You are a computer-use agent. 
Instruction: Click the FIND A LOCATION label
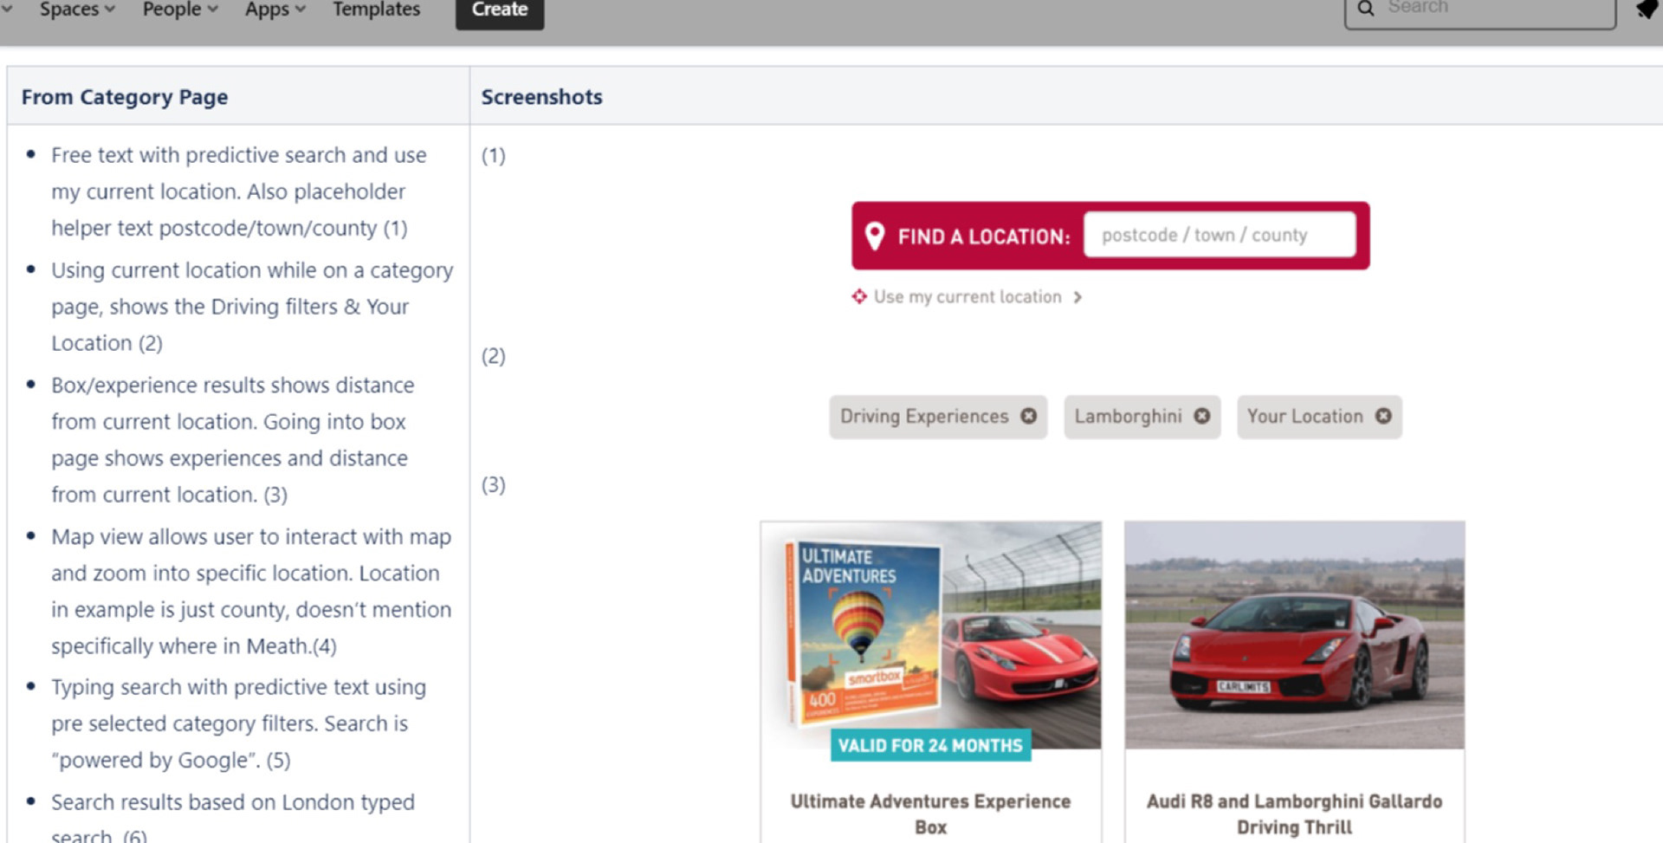[984, 237]
